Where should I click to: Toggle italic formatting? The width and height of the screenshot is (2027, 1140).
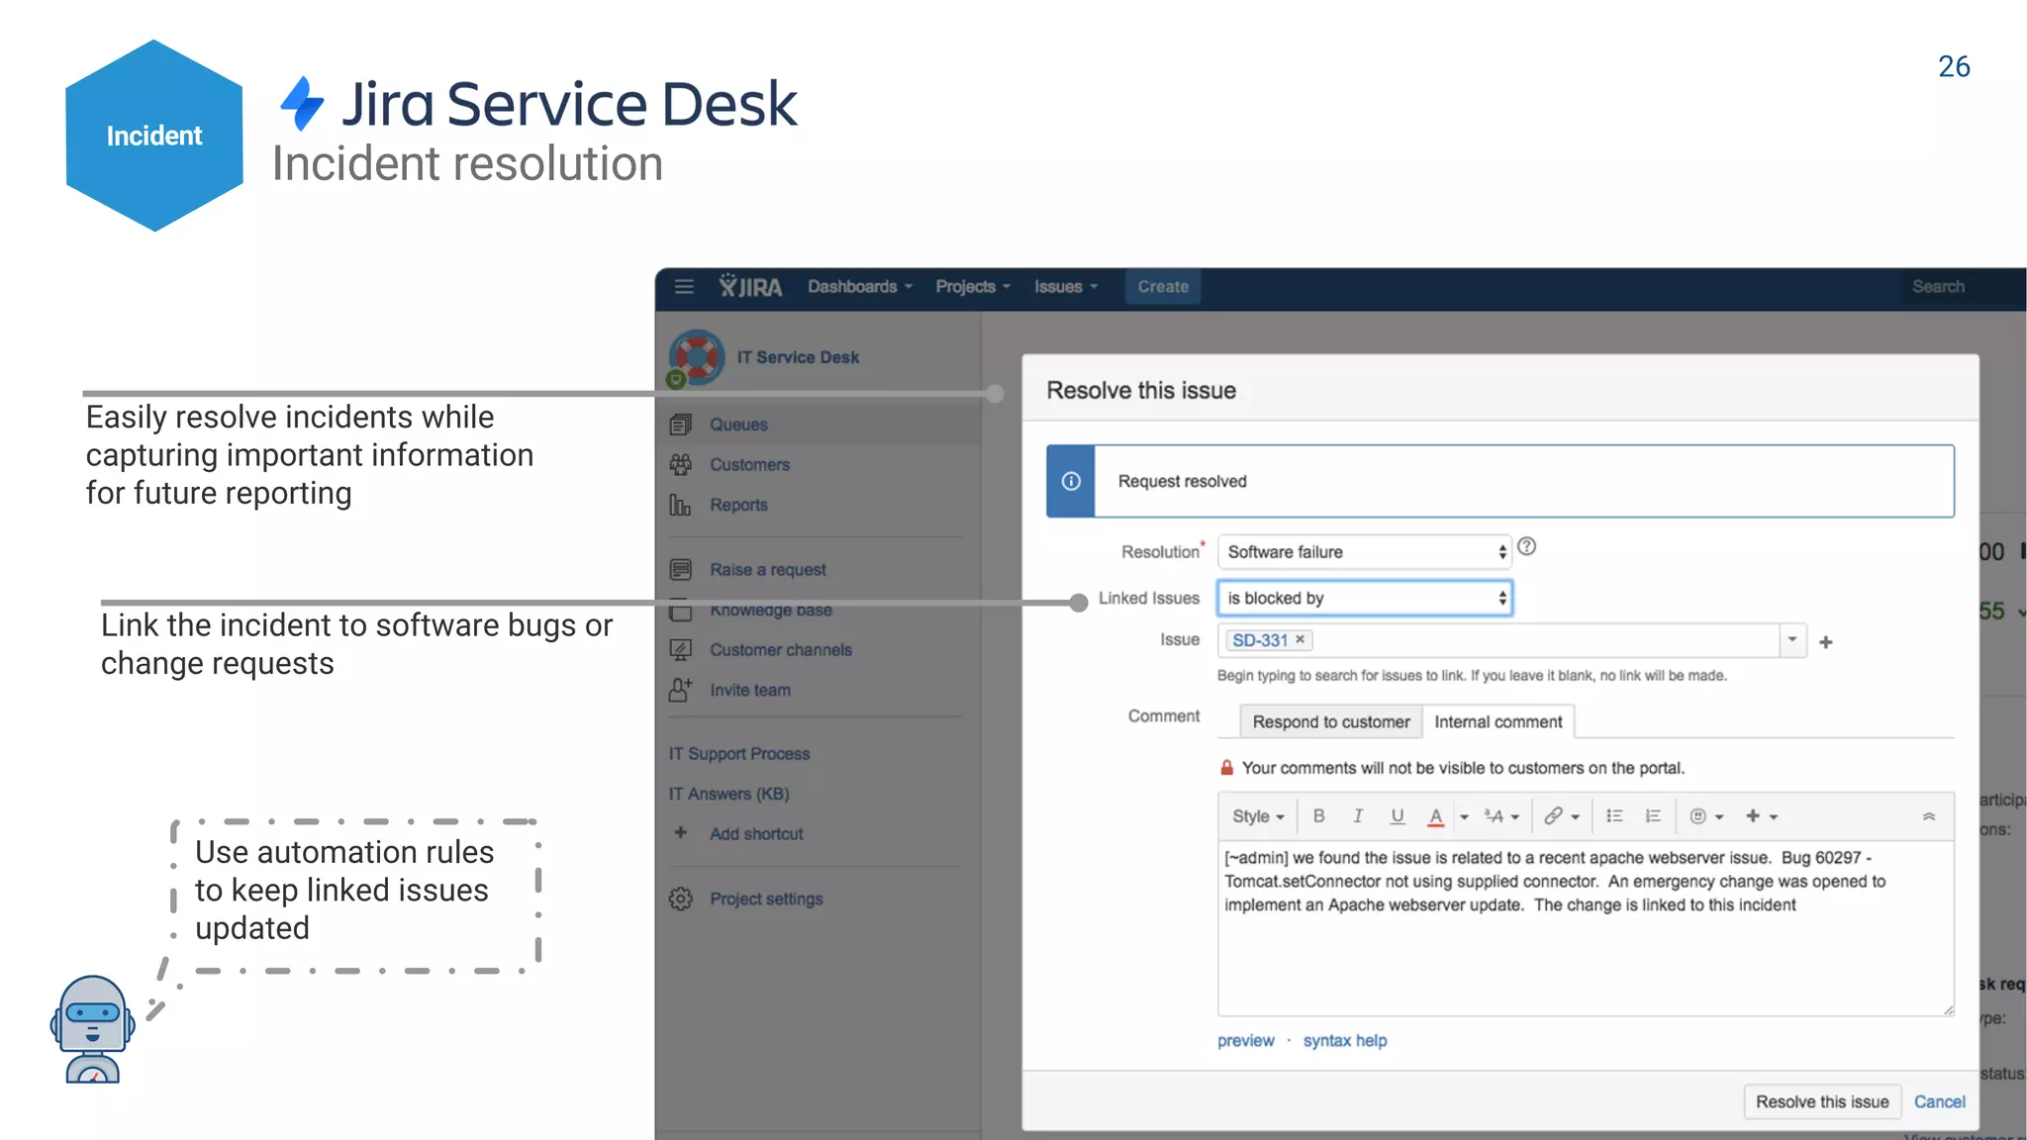point(1358,816)
